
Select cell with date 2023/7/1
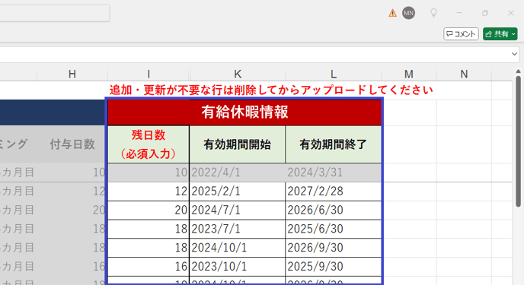click(238, 229)
